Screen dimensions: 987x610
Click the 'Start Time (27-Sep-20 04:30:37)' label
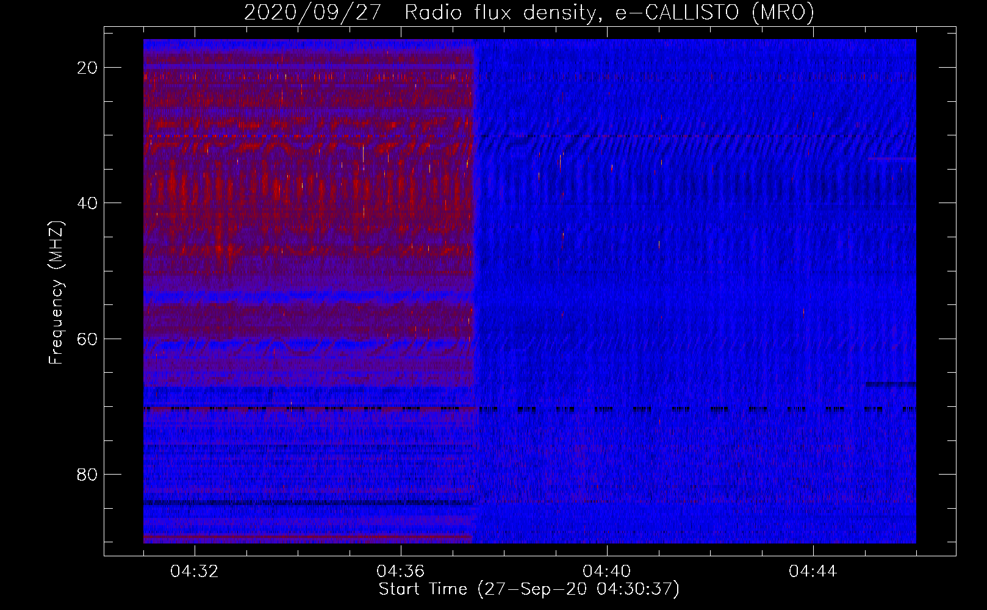click(529, 589)
